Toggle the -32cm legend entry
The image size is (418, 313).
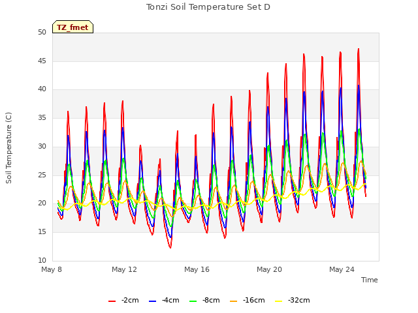(x=293, y=300)
